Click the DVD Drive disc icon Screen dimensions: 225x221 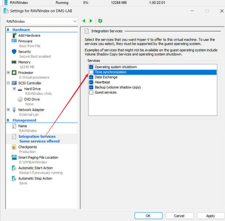[x=20, y=99]
